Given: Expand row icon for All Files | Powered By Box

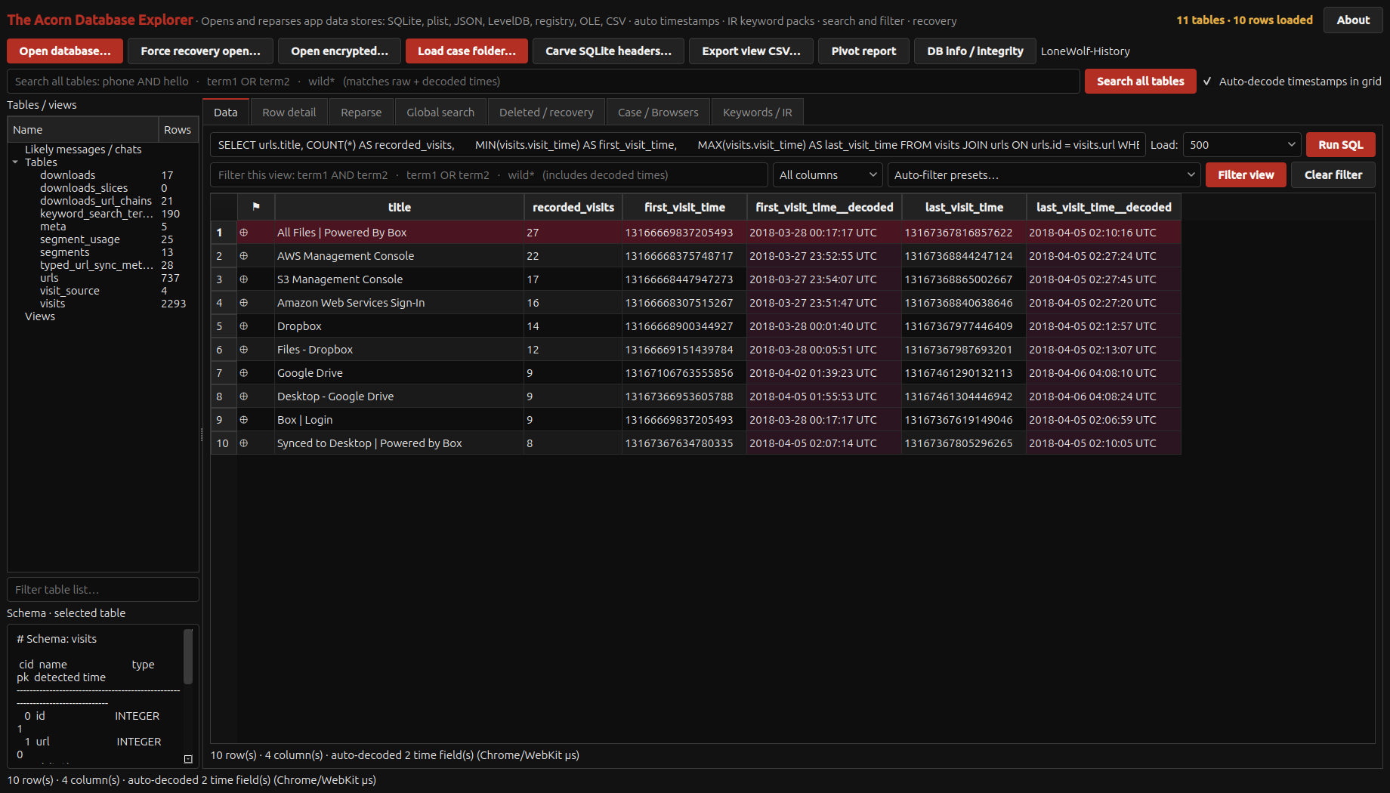Looking at the screenshot, I should [x=244, y=233].
